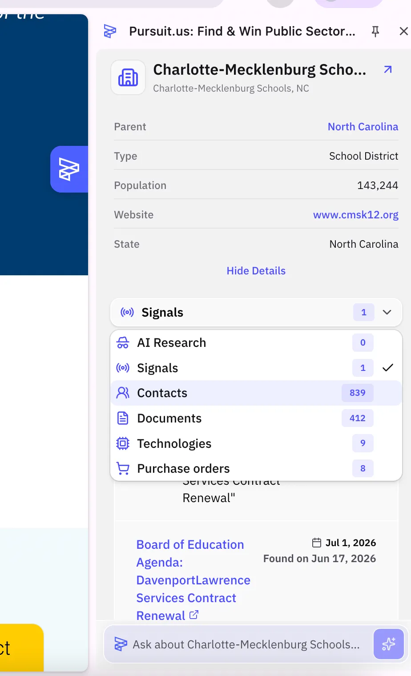Click the 0 AI Research count badge
Screen dimensions: 411x676
click(x=363, y=342)
